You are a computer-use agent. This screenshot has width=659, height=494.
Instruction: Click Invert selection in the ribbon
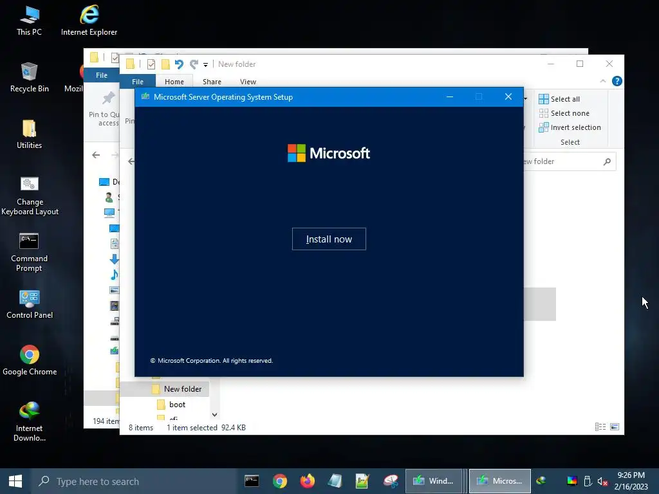(x=570, y=127)
